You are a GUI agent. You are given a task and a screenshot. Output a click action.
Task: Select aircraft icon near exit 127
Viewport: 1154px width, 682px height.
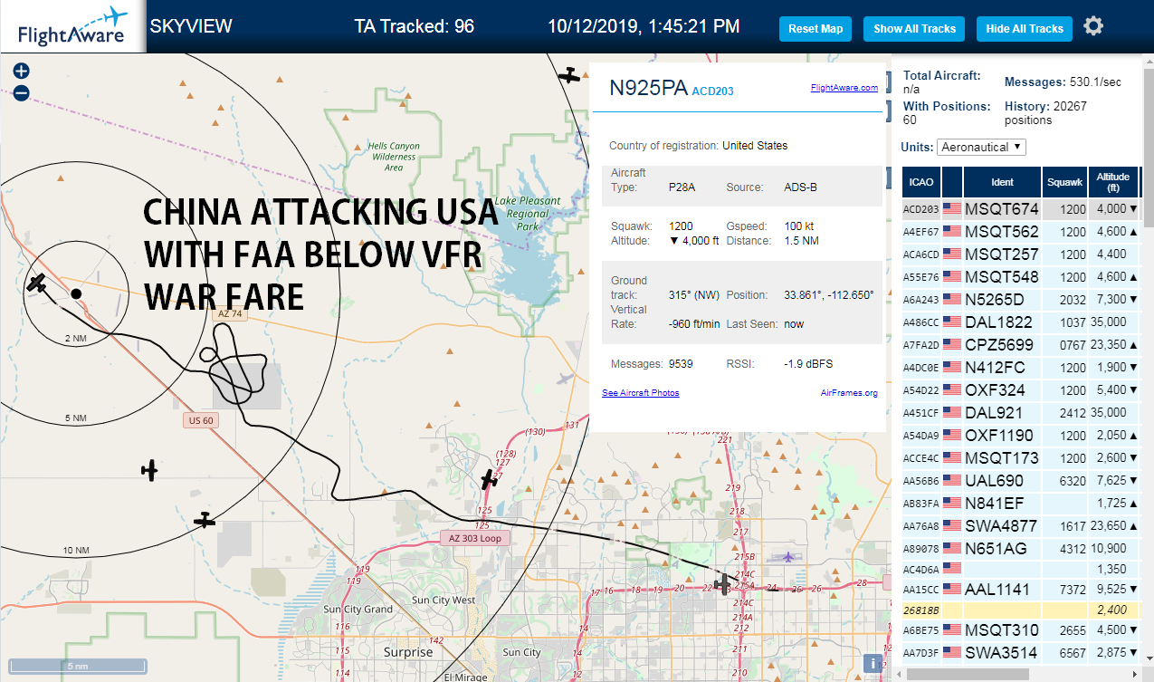point(490,478)
